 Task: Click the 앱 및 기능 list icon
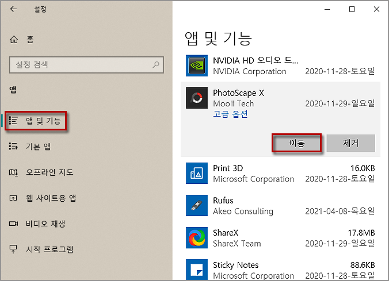tap(13, 121)
